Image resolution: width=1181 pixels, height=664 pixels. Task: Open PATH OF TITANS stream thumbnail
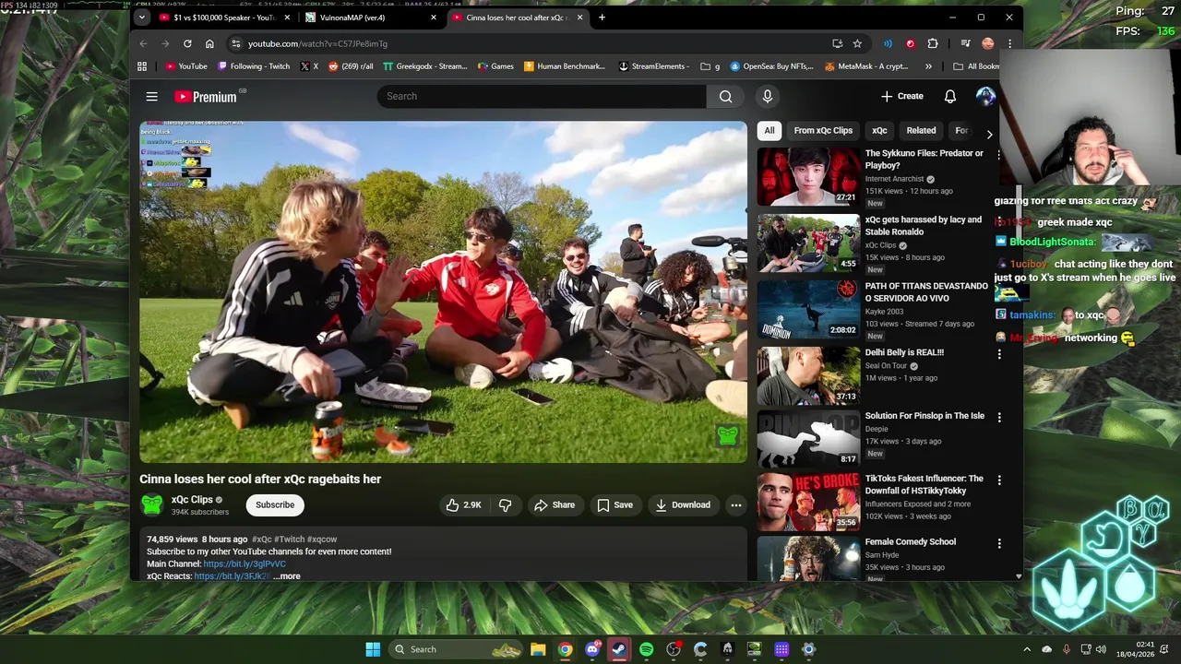pyautogui.click(x=808, y=309)
